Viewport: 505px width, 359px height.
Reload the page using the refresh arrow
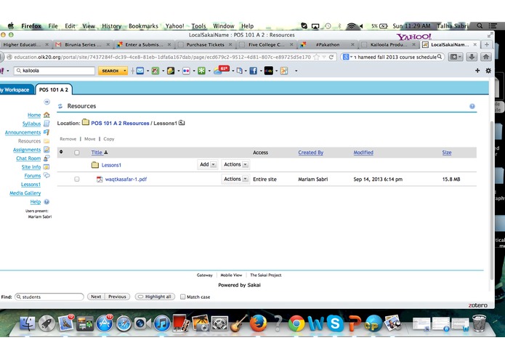click(331, 57)
